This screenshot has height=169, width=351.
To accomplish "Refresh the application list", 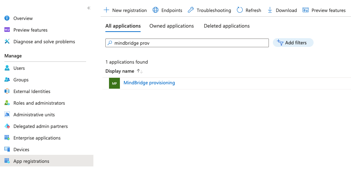I will pyautogui.click(x=249, y=10).
